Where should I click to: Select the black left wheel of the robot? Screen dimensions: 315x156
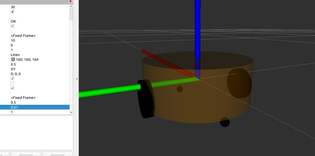click(x=146, y=99)
